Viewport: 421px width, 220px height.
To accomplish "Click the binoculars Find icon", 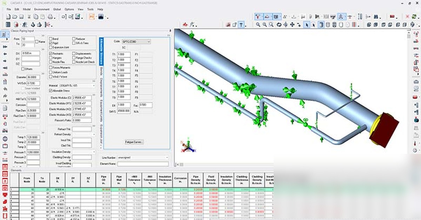I will 376,16.
